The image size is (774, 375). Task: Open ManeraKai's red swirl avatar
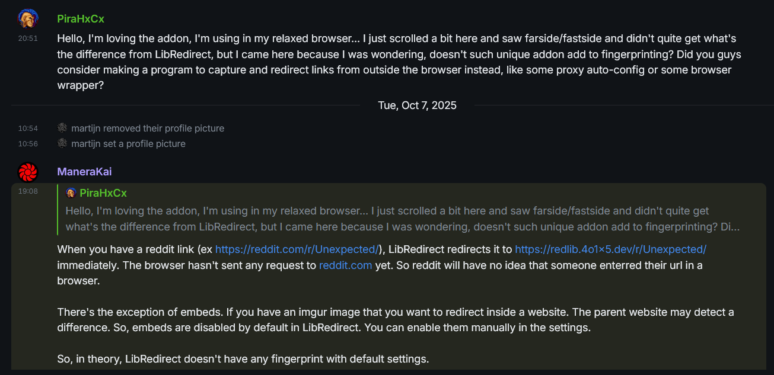[28, 172]
